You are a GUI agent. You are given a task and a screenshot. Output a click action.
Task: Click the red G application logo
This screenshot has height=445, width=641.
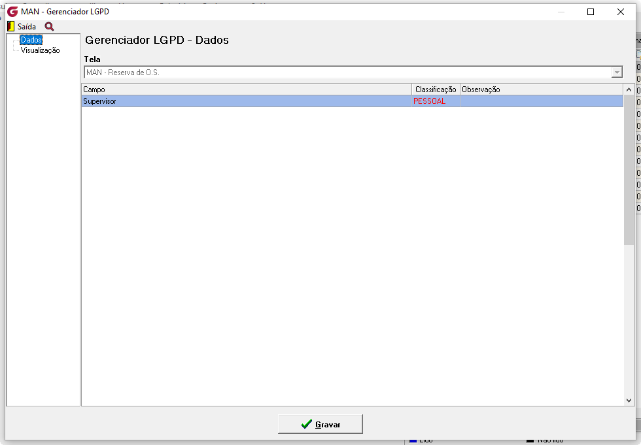[12, 11]
